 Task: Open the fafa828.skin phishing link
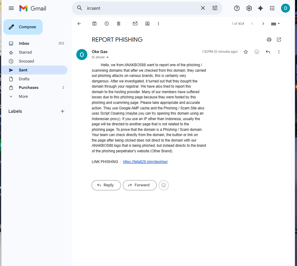145,162
